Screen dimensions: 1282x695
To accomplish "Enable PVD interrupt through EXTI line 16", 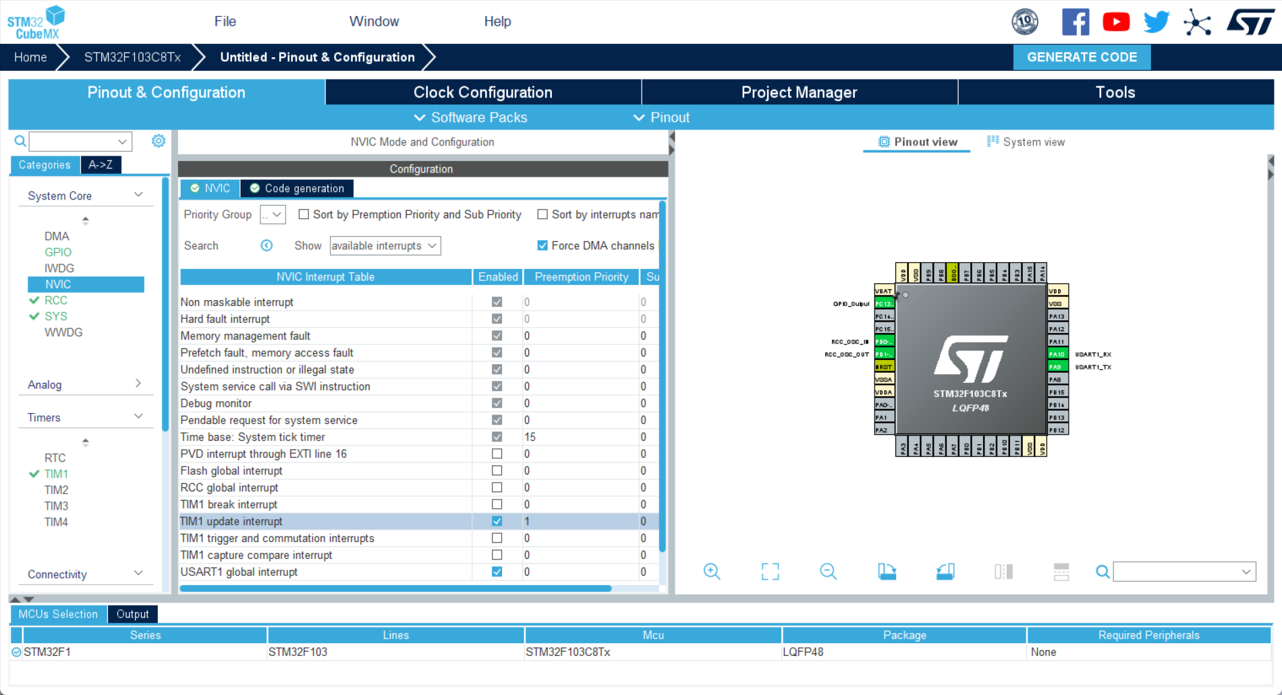I will tap(497, 454).
